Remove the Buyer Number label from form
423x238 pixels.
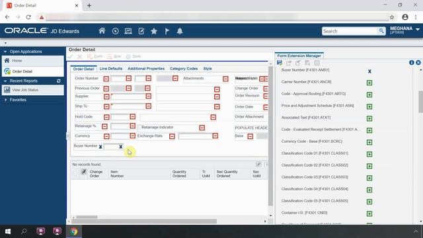point(100,147)
